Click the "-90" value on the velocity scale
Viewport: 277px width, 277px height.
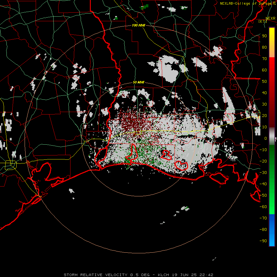(x=263, y=241)
